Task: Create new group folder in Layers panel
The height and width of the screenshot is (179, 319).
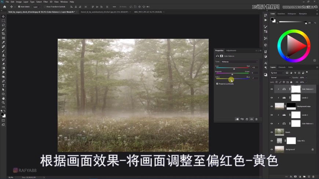Action: [304, 177]
